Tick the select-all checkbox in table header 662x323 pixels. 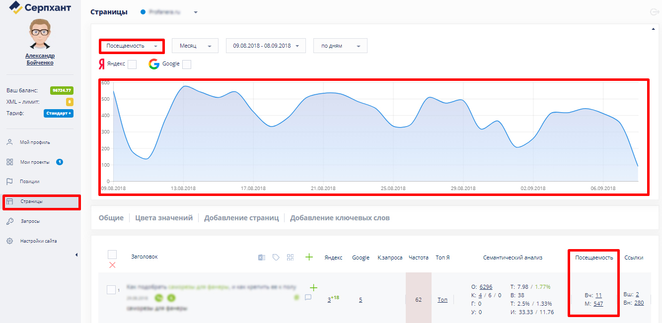pyautogui.click(x=112, y=255)
